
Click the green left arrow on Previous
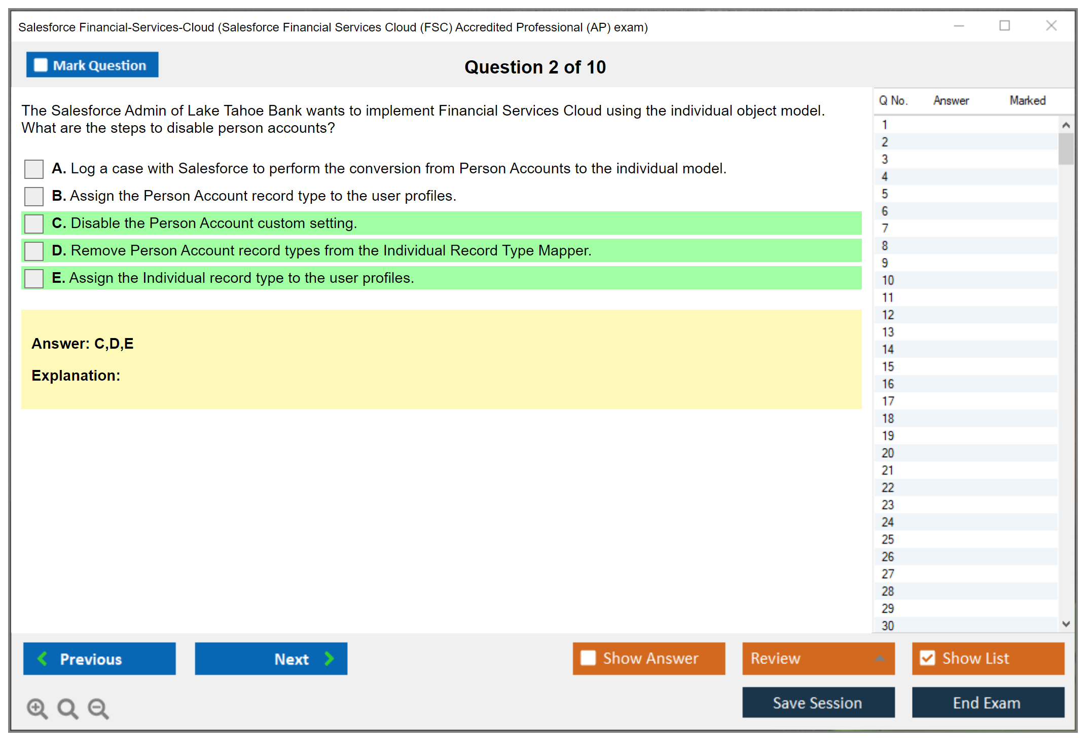coord(43,658)
